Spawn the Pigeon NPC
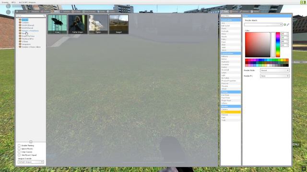Image resolution: width=307 pixels, height=172 pixels. coord(98,24)
